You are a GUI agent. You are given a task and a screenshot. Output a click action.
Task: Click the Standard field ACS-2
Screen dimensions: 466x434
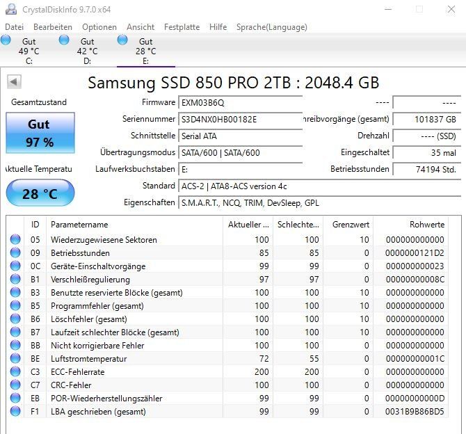[319, 186]
